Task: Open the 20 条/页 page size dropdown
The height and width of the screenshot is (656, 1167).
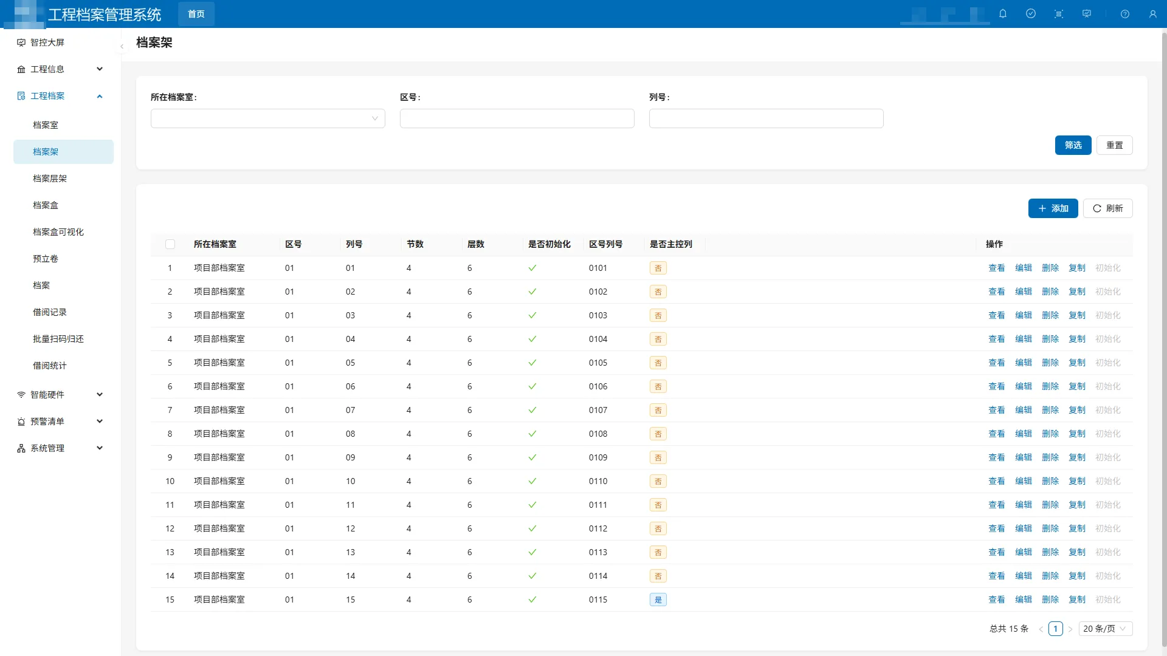Action: tap(1105, 629)
